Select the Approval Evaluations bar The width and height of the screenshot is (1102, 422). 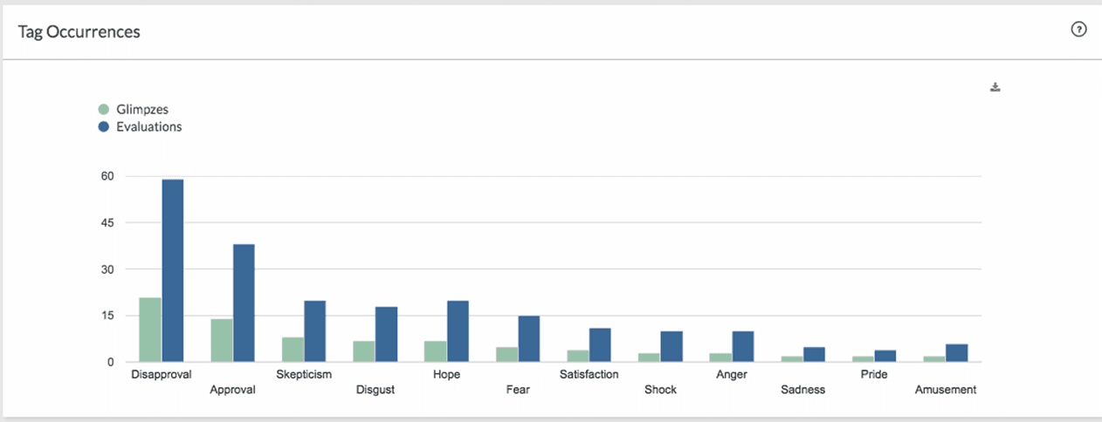(244, 303)
